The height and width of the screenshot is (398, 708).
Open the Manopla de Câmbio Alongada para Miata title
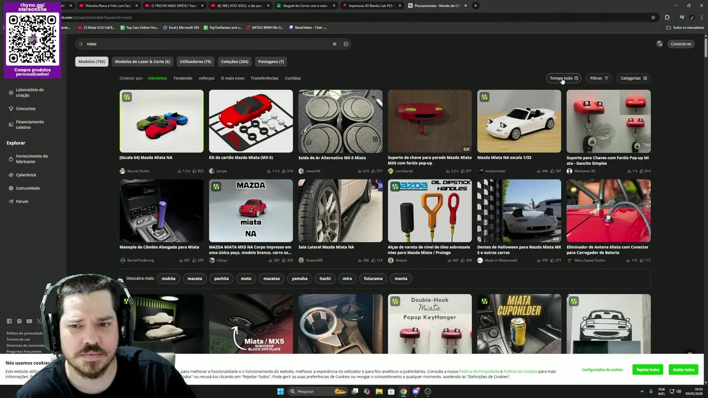point(159,247)
